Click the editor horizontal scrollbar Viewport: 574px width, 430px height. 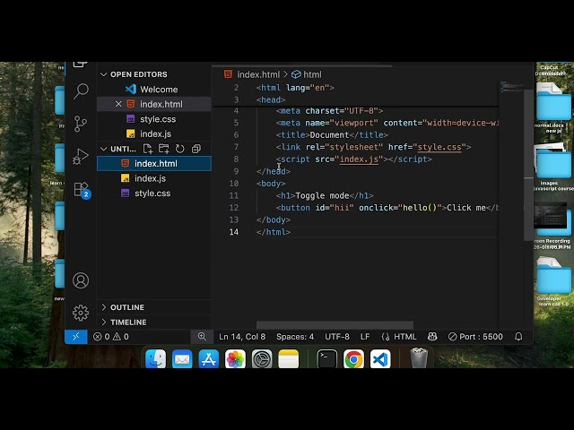[x=335, y=325]
